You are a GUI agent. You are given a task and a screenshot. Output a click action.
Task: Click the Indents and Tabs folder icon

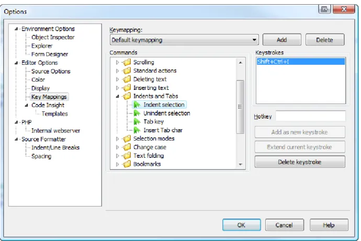(x=127, y=96)
